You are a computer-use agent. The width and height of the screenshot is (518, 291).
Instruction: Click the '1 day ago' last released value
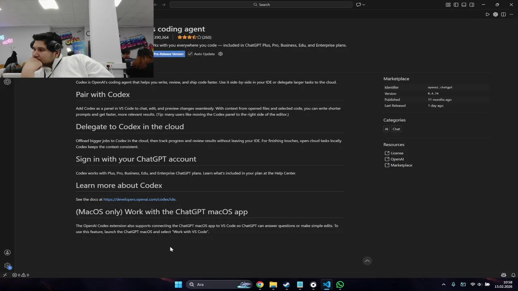[x=435, y=105]
